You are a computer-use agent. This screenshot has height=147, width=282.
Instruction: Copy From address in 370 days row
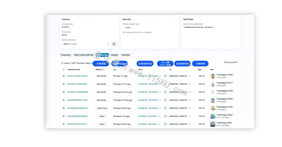[x=160, y=100]
